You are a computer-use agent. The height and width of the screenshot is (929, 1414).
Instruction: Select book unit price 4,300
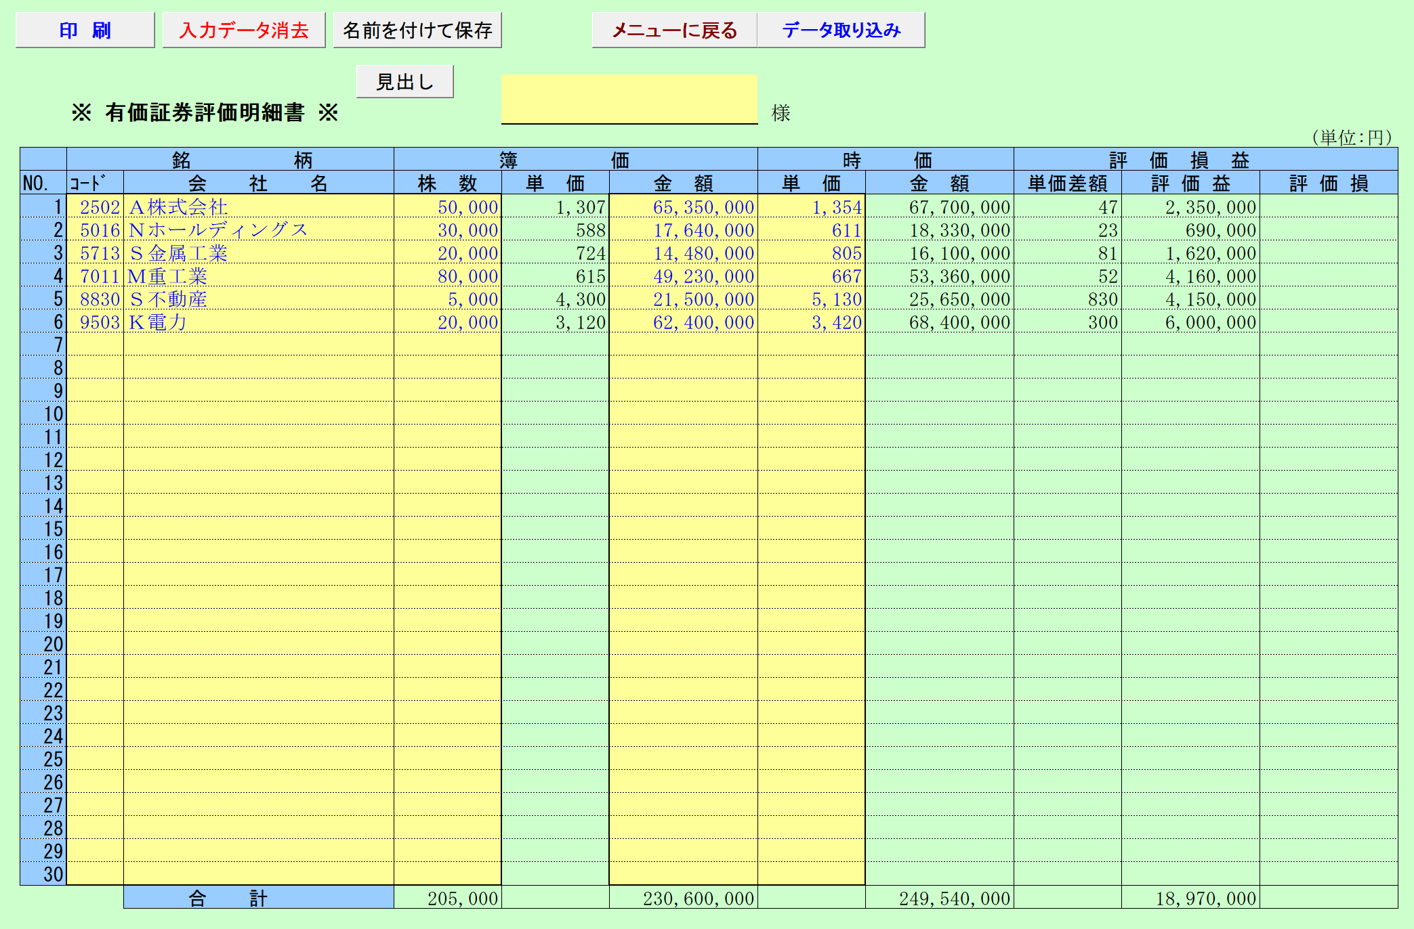click(555, 299)
